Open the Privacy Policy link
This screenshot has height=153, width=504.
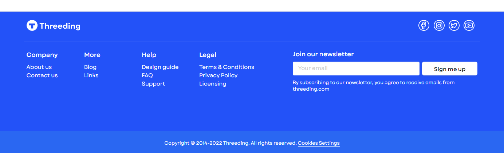tap(218, 75)
